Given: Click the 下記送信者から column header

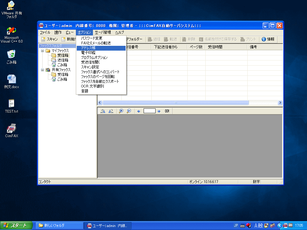Looking at the screenshot, I should pyautogui.click(x=169, y=47).
